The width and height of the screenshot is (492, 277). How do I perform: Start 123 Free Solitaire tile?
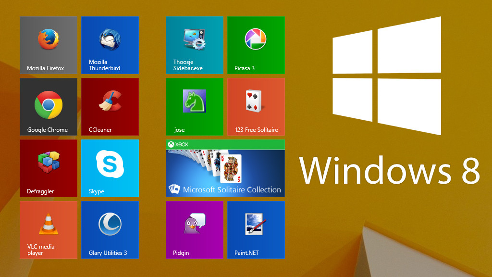(x=256, y=107)
